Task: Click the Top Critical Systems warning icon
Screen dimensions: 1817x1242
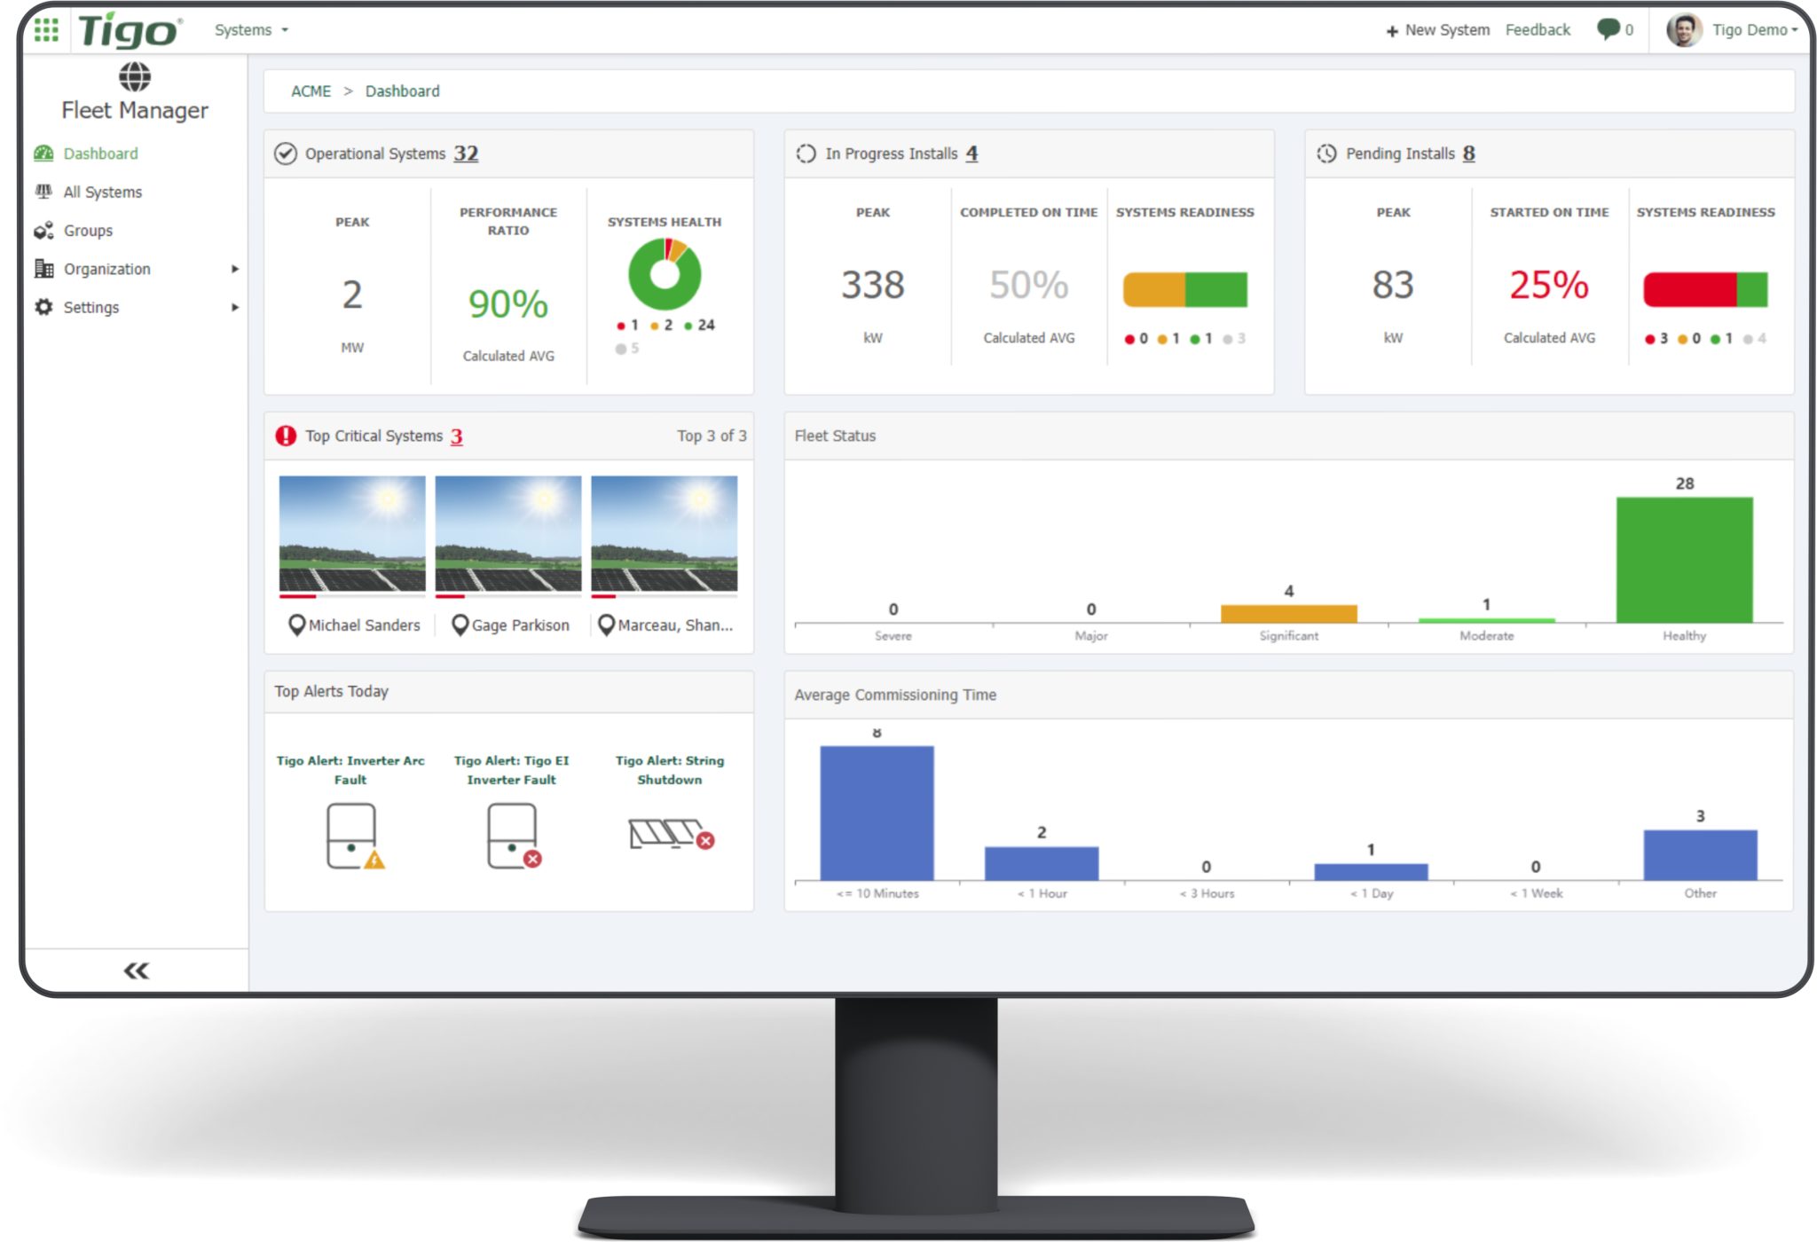Action: click(286, 435)
